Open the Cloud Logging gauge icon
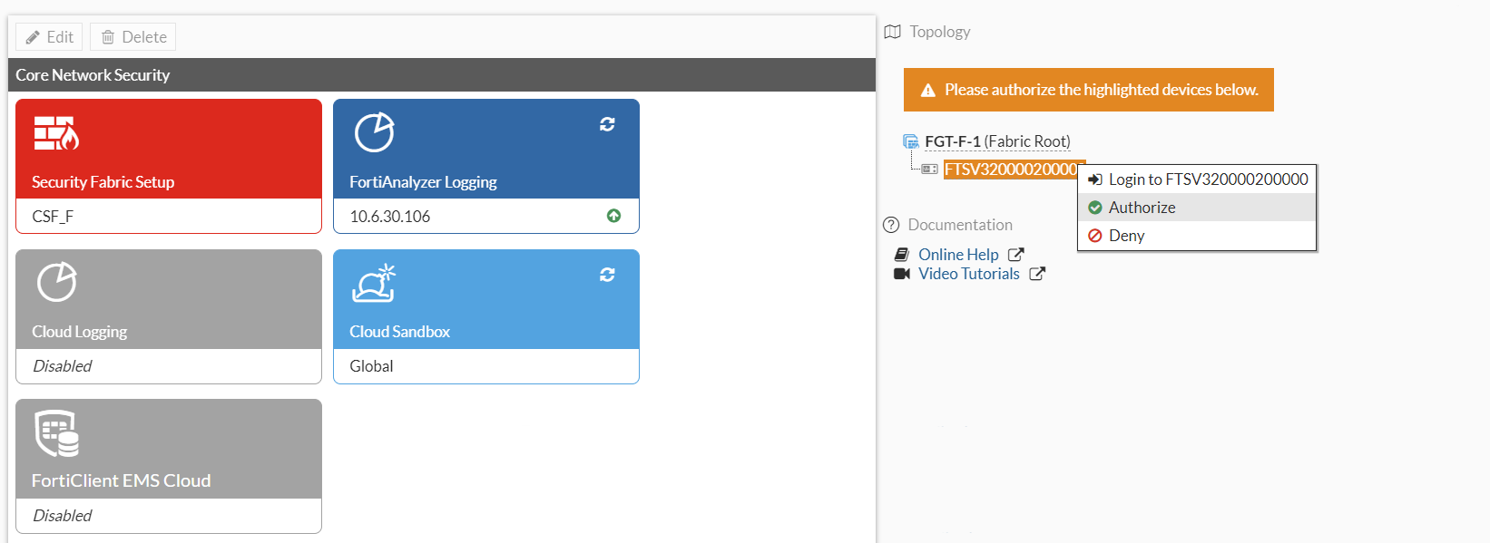This screenshot has width=1490, height=543. (55, 283)
